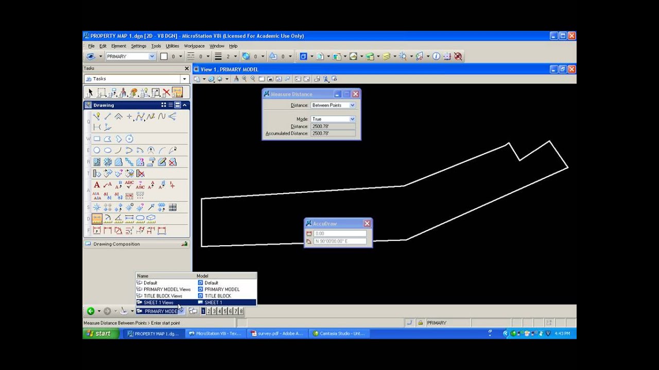Open the Settings menu
659x370 pixels.
(138, 46)
